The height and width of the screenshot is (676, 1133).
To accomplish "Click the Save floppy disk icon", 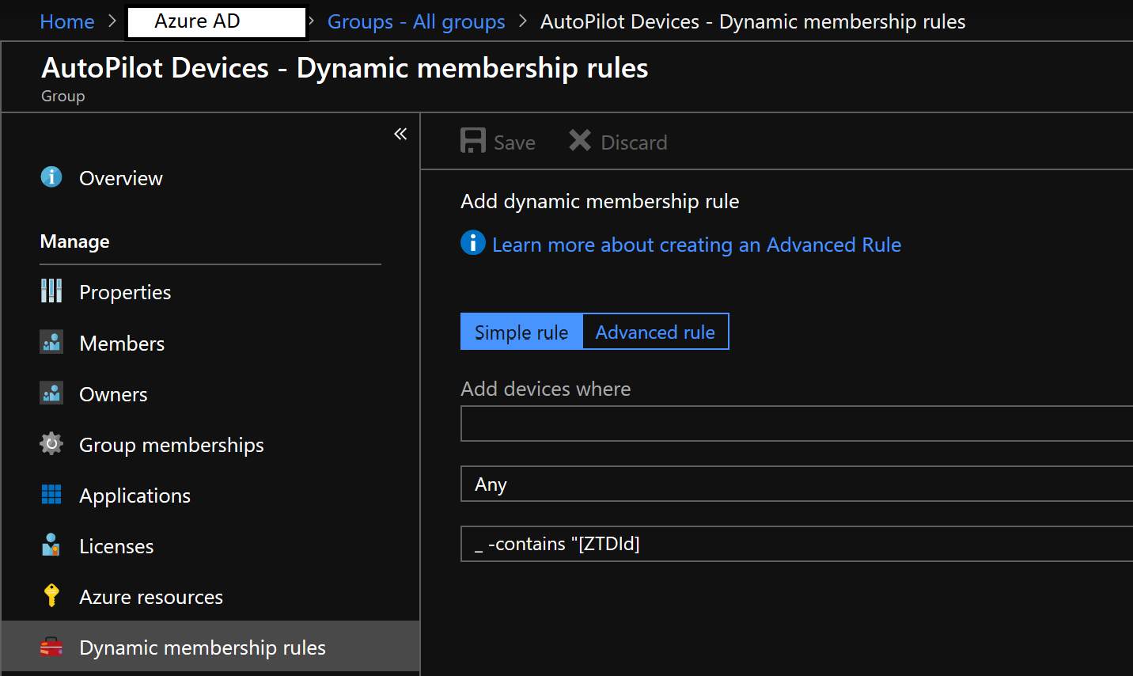I will click(x=473, y=141).
